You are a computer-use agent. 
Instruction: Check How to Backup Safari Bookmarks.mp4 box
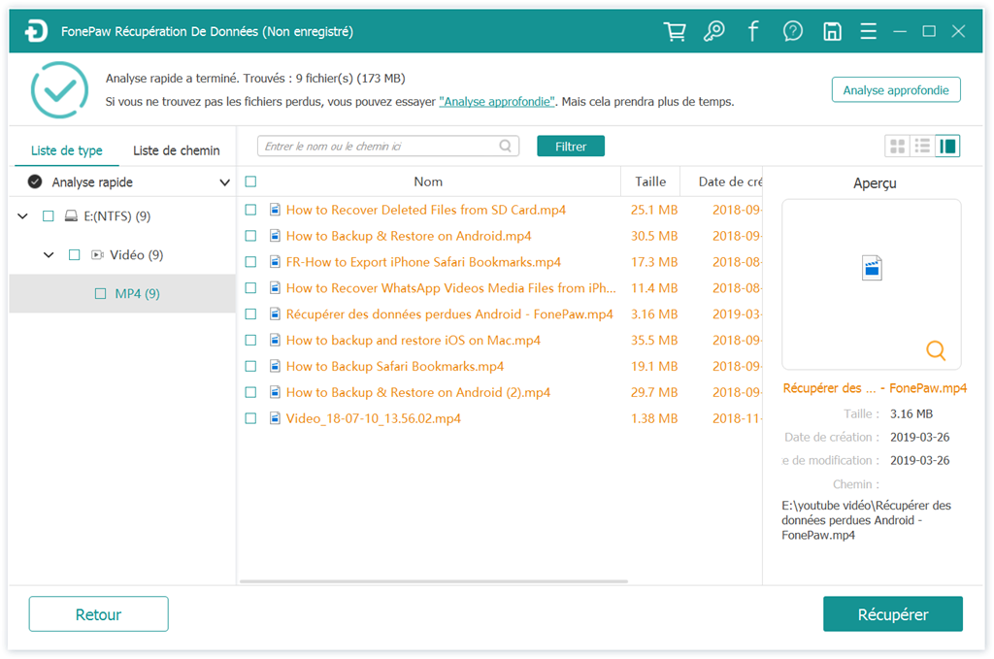click(x=251, y=366)
